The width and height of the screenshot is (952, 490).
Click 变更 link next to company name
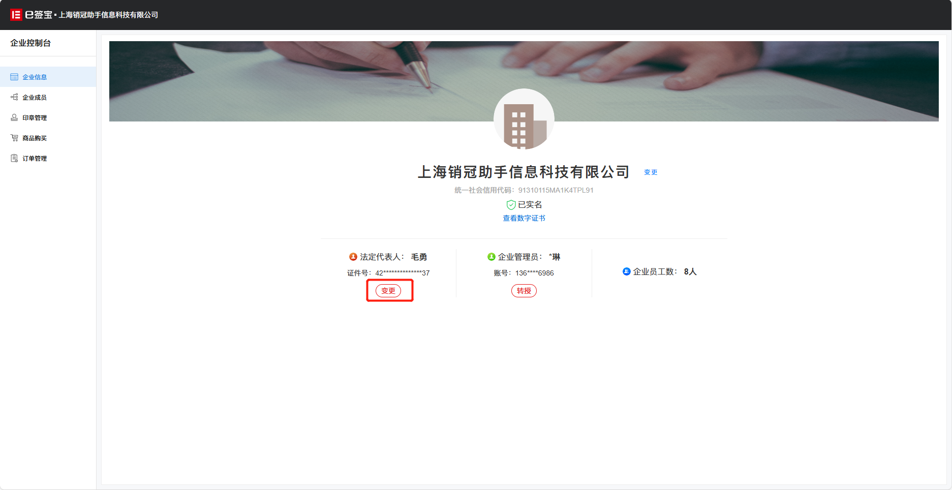point(651,172)
